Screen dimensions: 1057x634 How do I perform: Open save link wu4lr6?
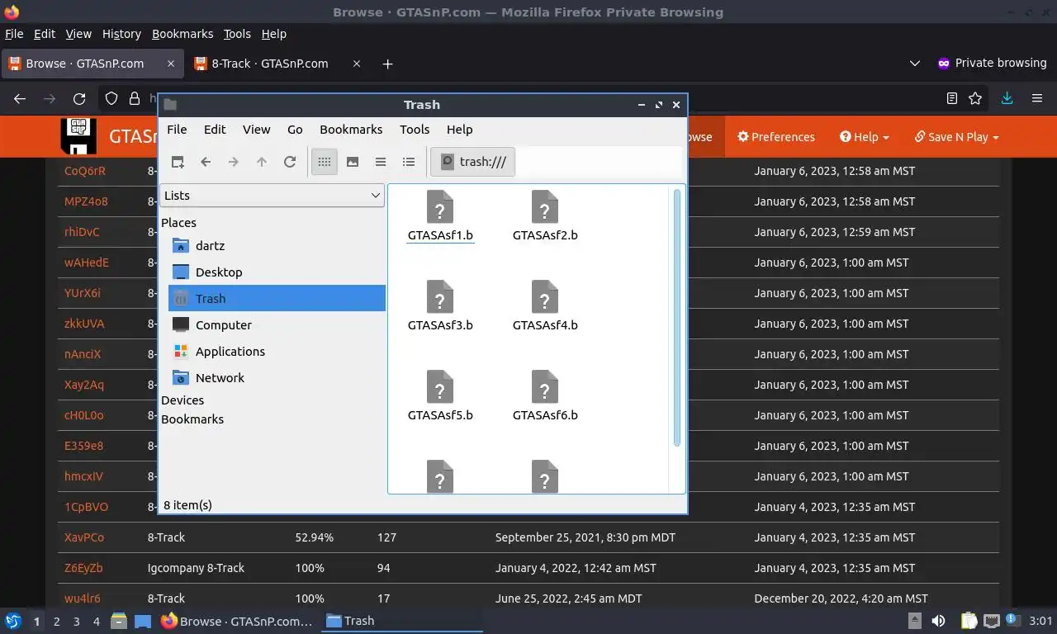83,599
